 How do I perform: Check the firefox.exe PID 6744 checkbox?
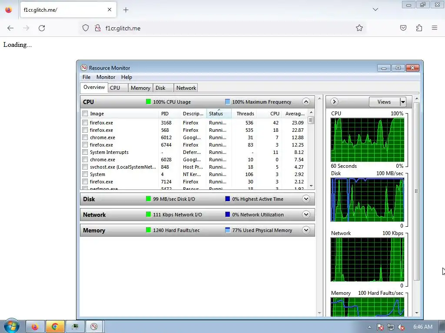[x=85, y=145]
